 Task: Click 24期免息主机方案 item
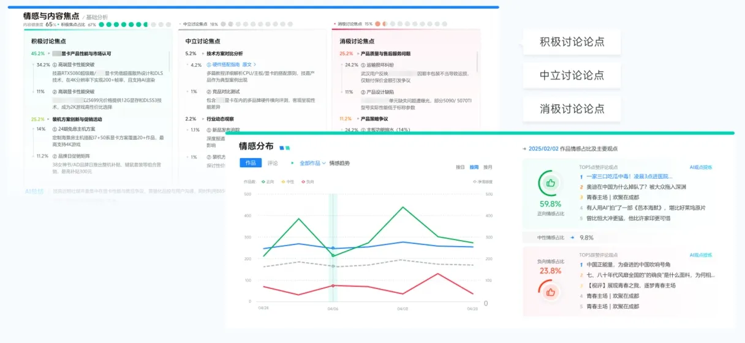point(74,129)
